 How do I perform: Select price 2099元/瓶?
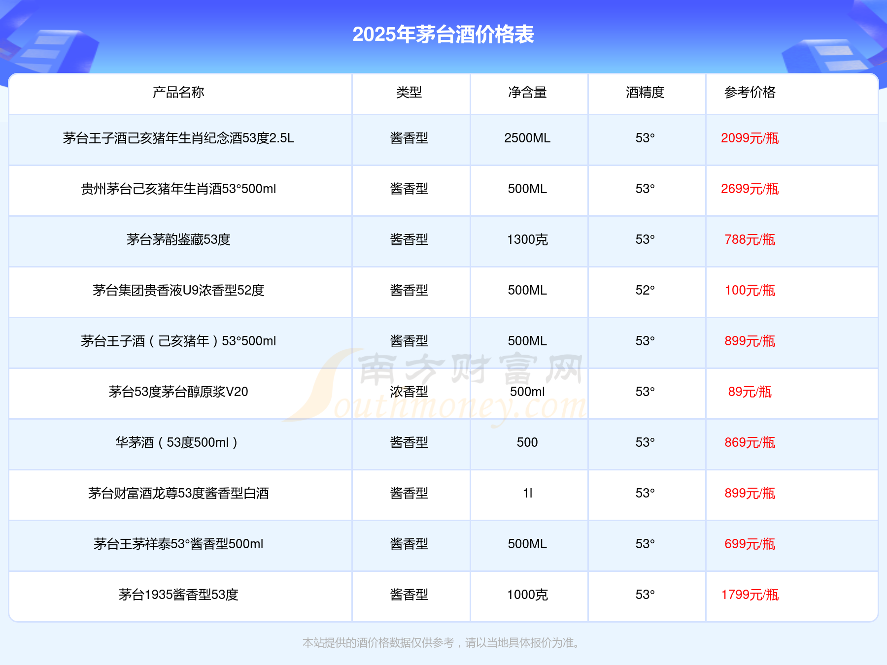(750, 138)
